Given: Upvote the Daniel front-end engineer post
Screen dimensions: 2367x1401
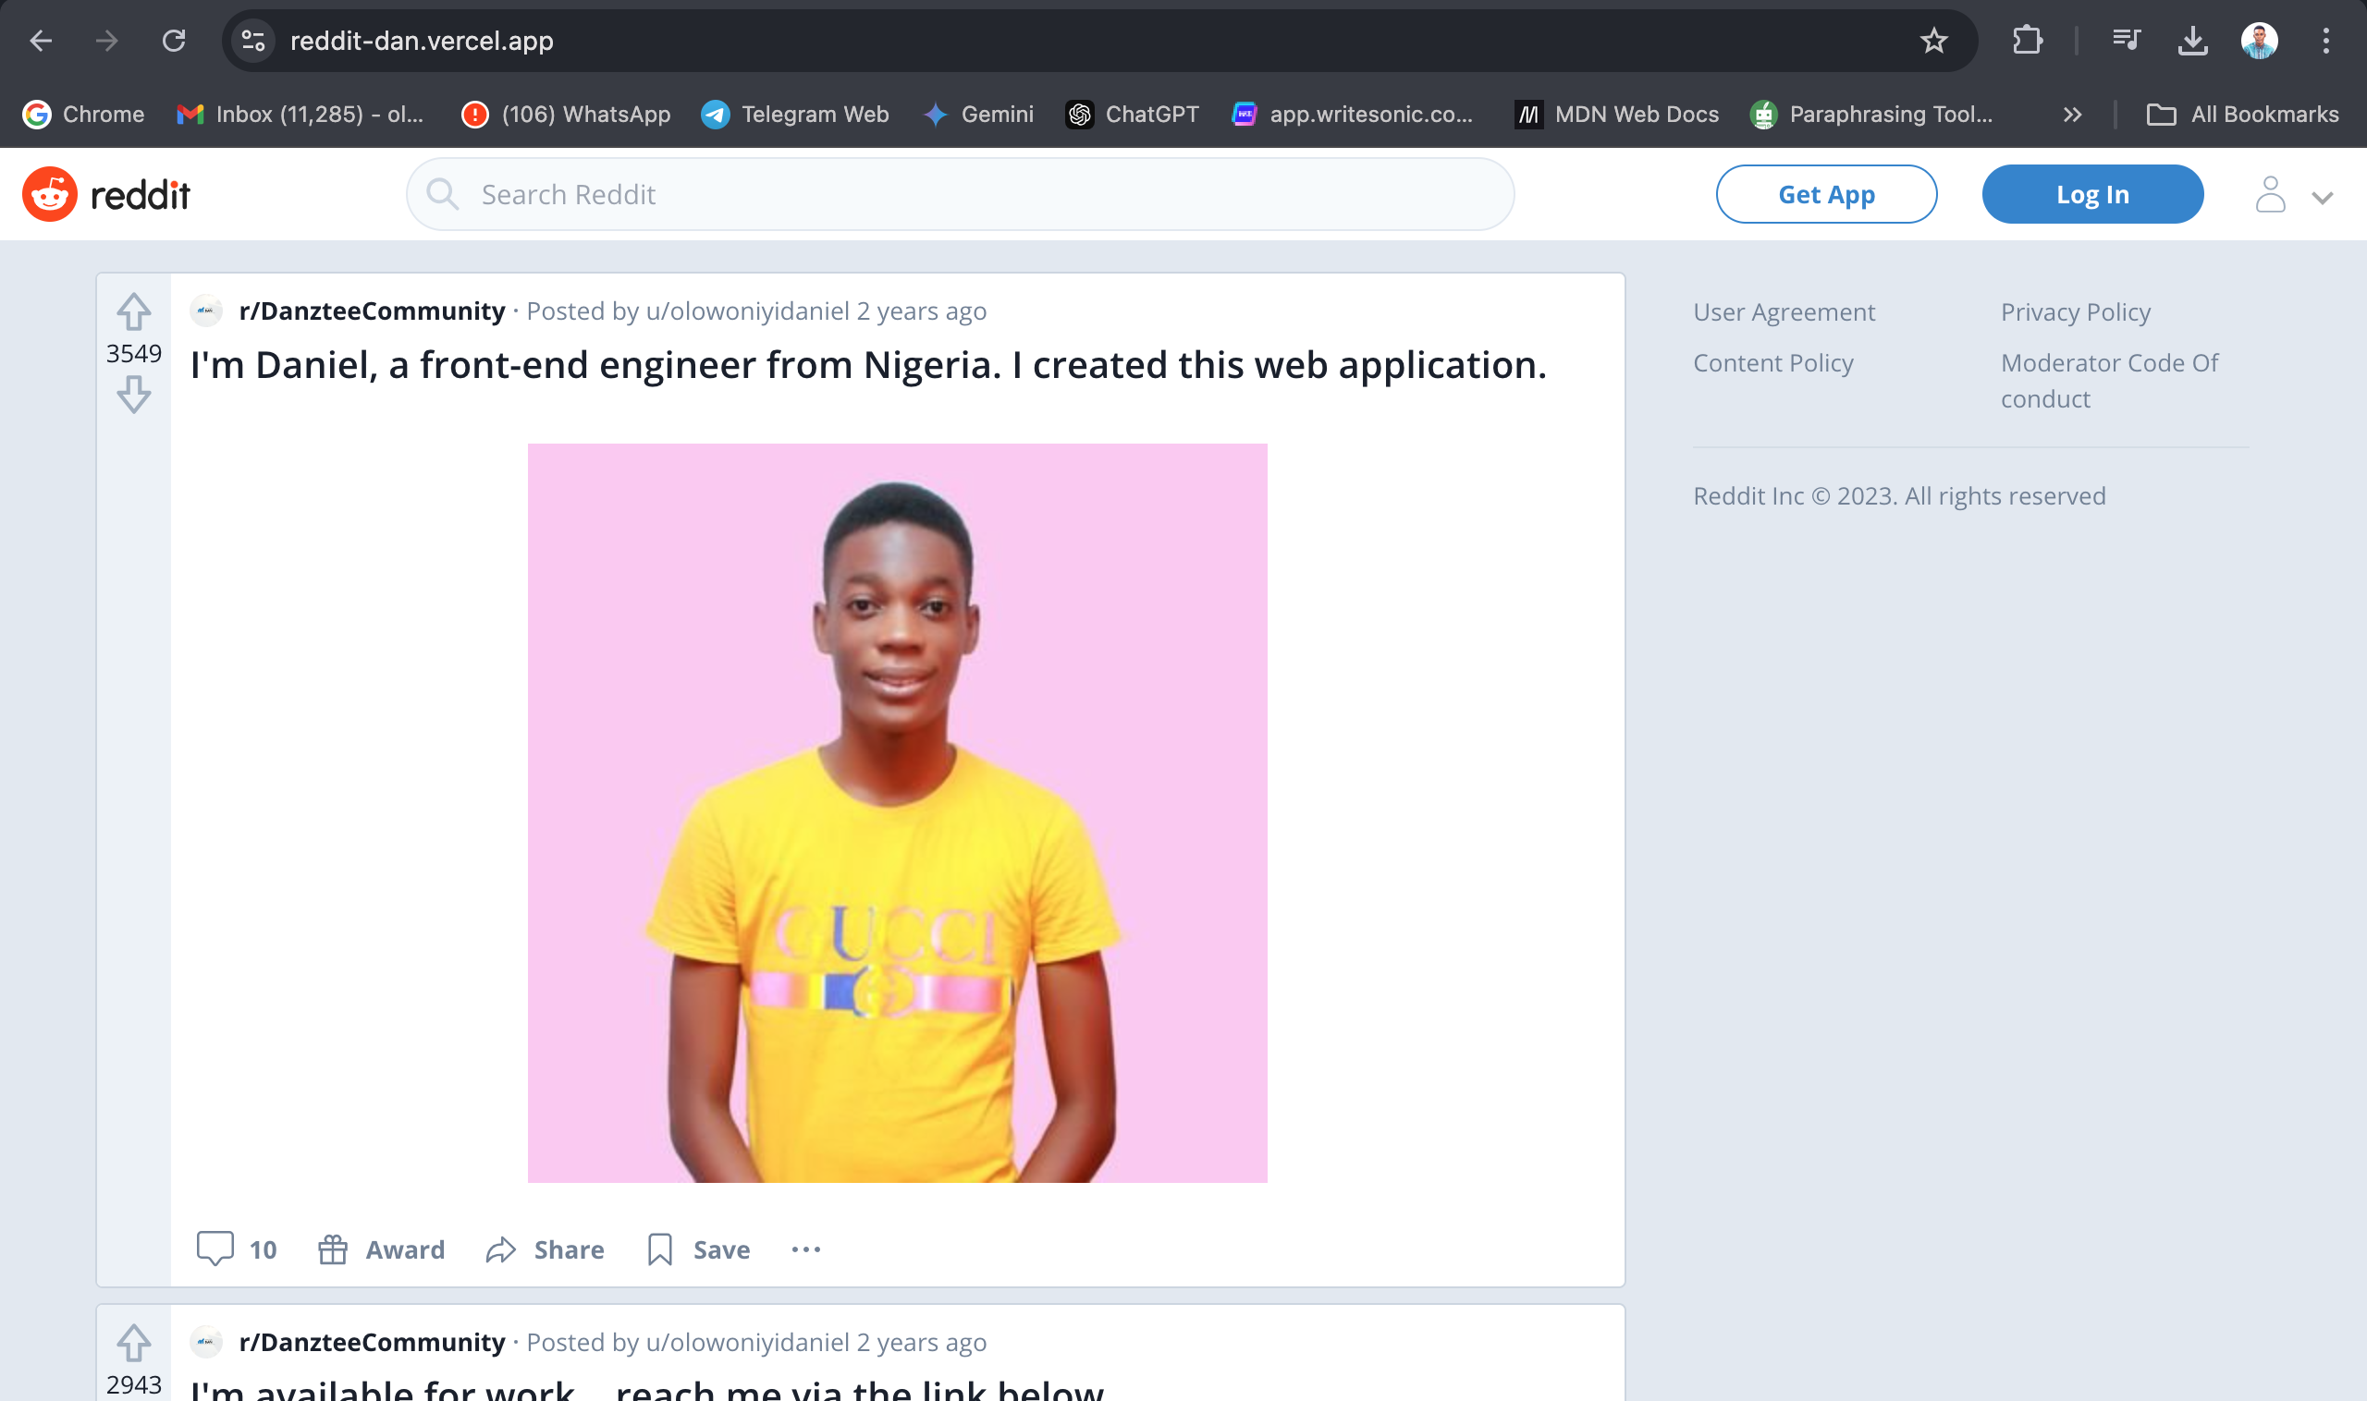Looking at the screenshot, I should pyautogui.click(x=134, y=312).
